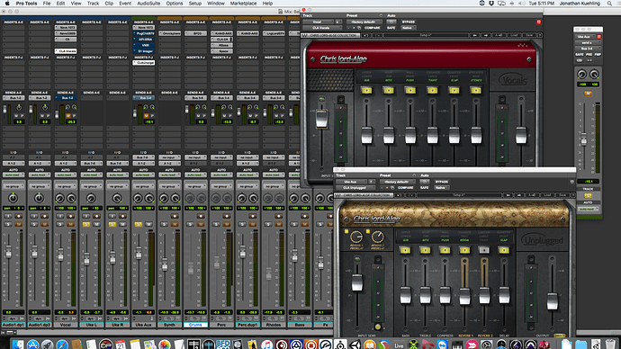Screen dimensions: 621x349
Task: Open the A 1-2 output selector on Audio1.dp1
Action: (x=13, y=164)
